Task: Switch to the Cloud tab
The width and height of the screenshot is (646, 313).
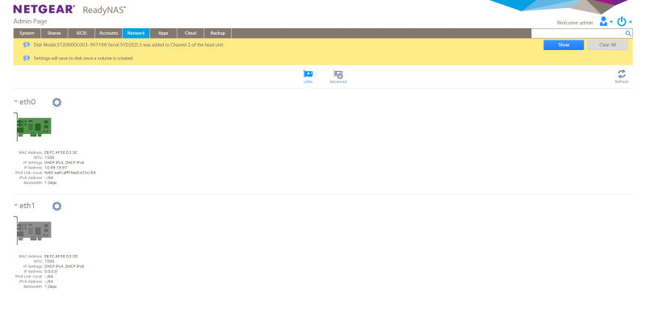Action: click(x=191, y=33)
